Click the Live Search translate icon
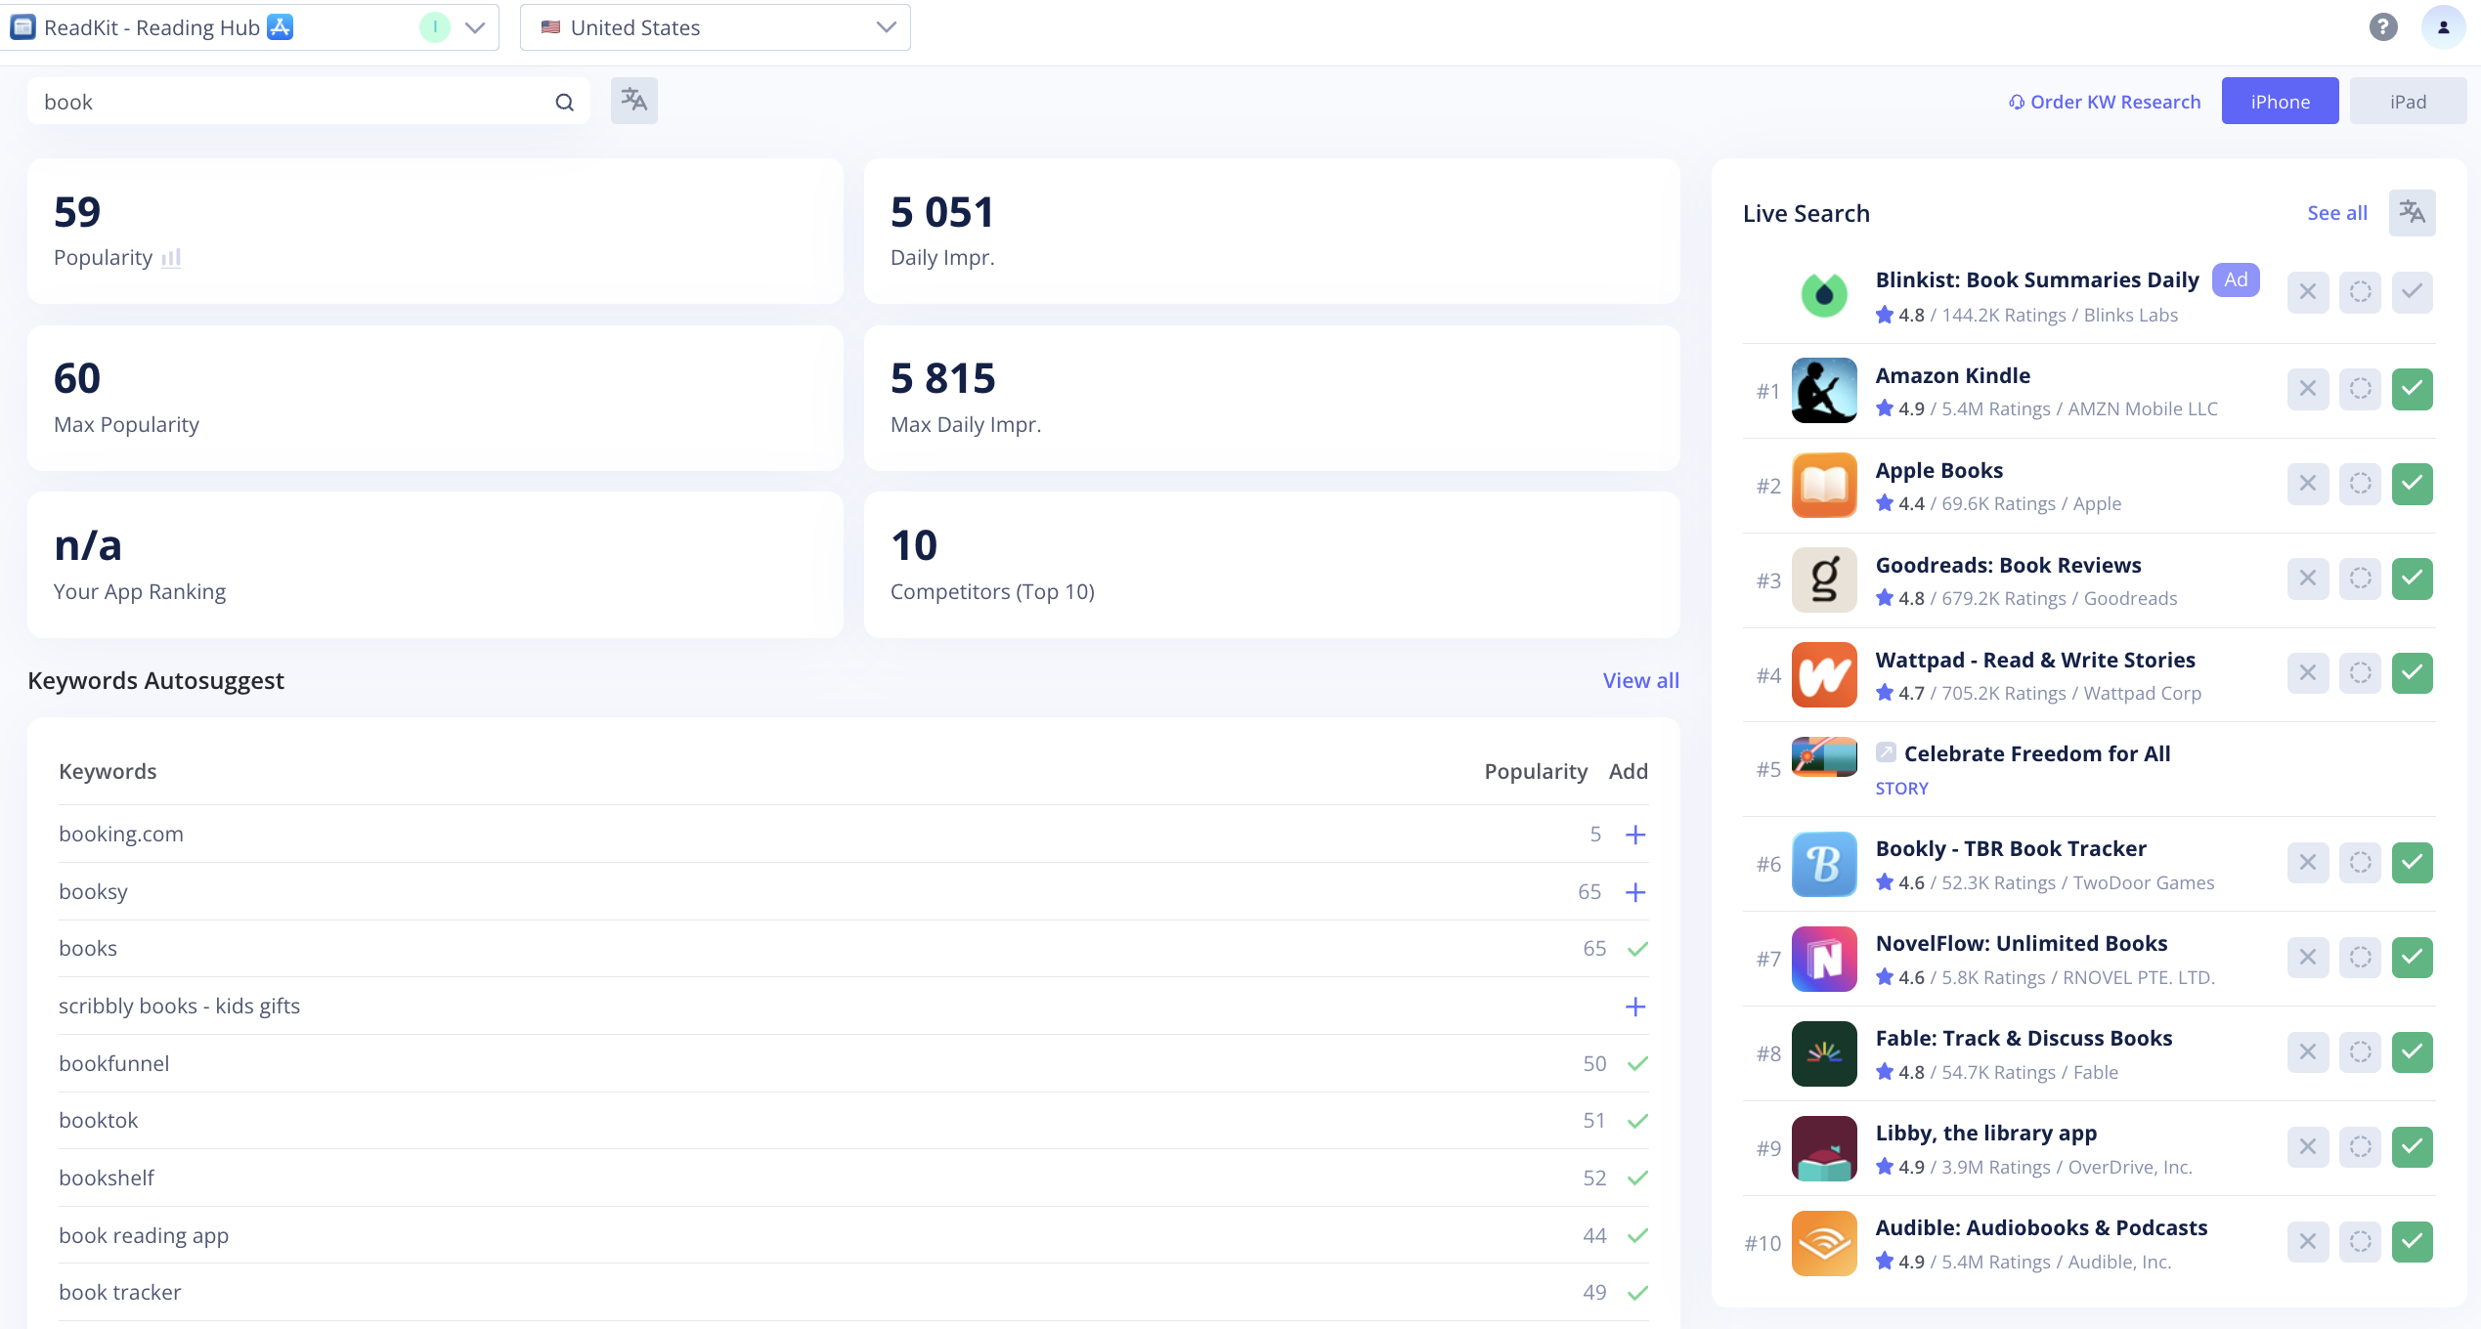2481x1329 pixels. click(x=2412, y=213)
